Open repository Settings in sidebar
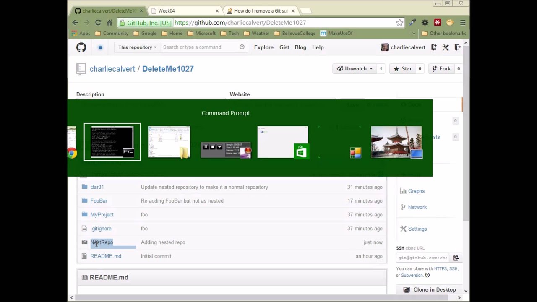The image size is (537, 302). coord(417,229)
